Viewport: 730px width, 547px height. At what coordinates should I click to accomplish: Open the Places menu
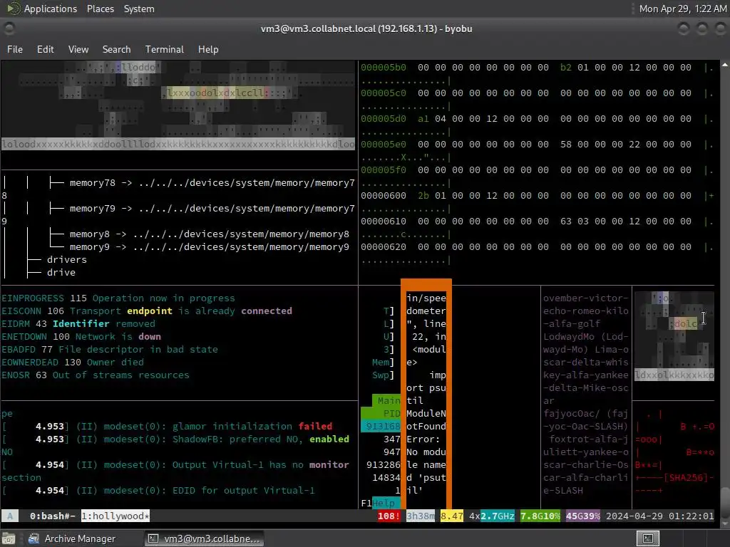pos(101,9)
